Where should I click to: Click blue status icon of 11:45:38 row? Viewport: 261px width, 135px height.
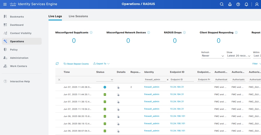coord(105,87)
